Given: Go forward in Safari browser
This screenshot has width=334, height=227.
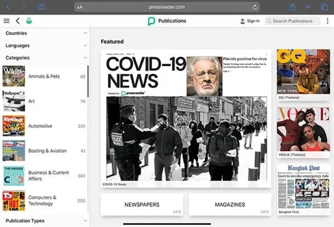Looking at the screenshot, I should coord(24,7).
